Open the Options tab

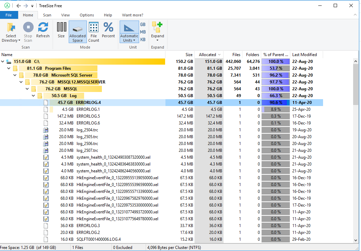tap(87, 15)
